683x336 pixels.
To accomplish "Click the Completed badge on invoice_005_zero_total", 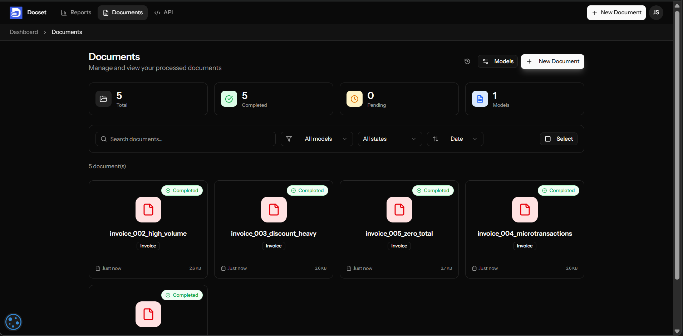I will (x=433, y=190).
